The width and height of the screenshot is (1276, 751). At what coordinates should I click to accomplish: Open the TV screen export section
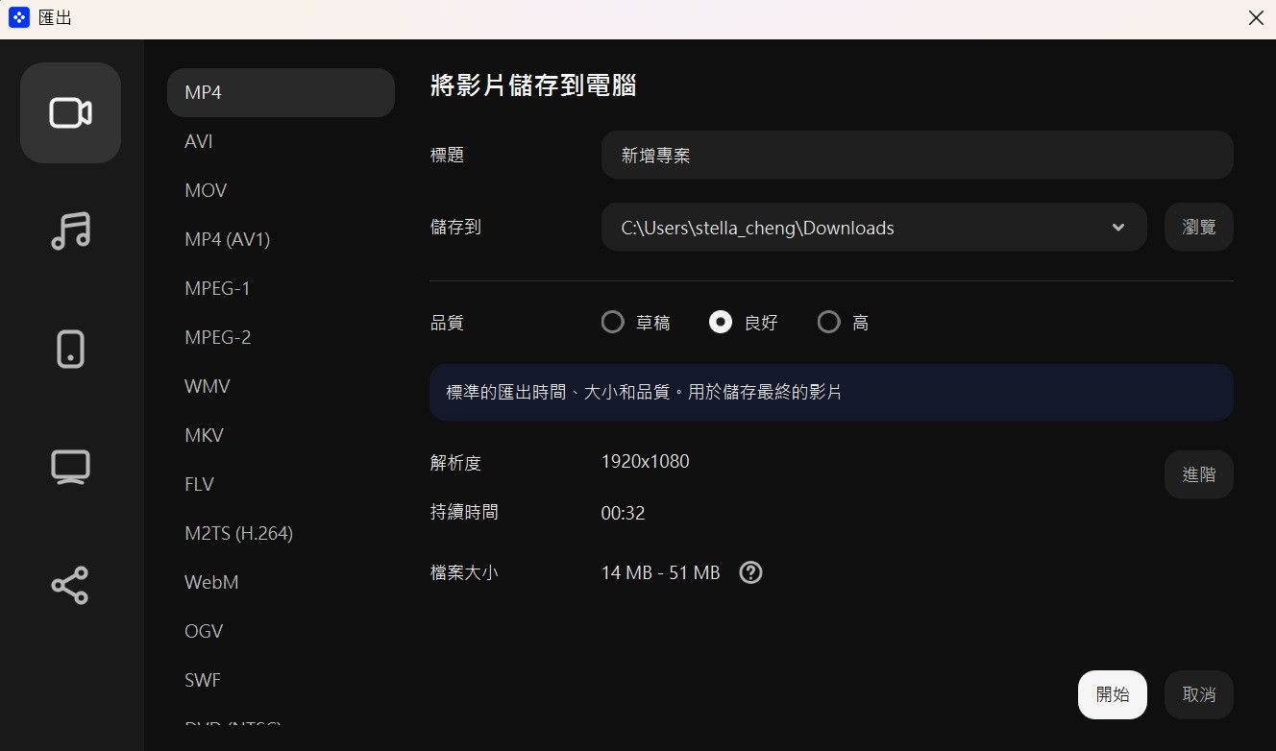(x=70, y=467)
